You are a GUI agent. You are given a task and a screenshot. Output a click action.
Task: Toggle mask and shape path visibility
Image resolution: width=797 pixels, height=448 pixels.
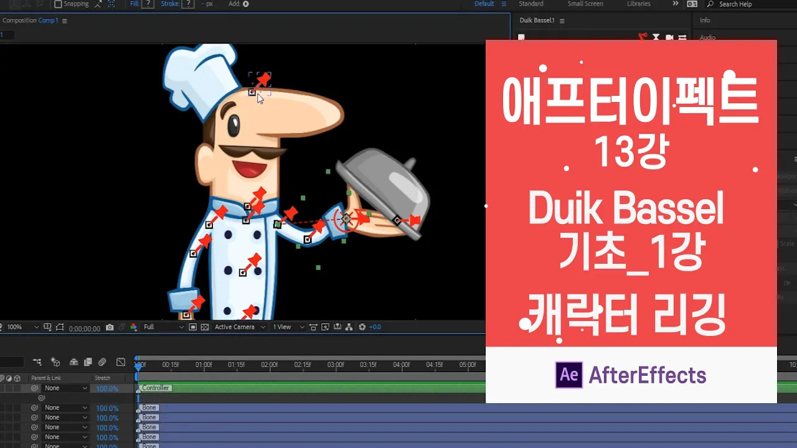coord(60,327)
